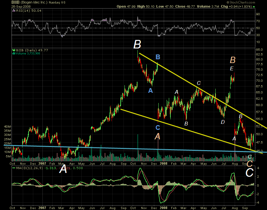Click the large white "B" at the price peak

137,44
